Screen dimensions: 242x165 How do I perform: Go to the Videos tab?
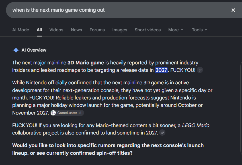[x=56, y=30]
